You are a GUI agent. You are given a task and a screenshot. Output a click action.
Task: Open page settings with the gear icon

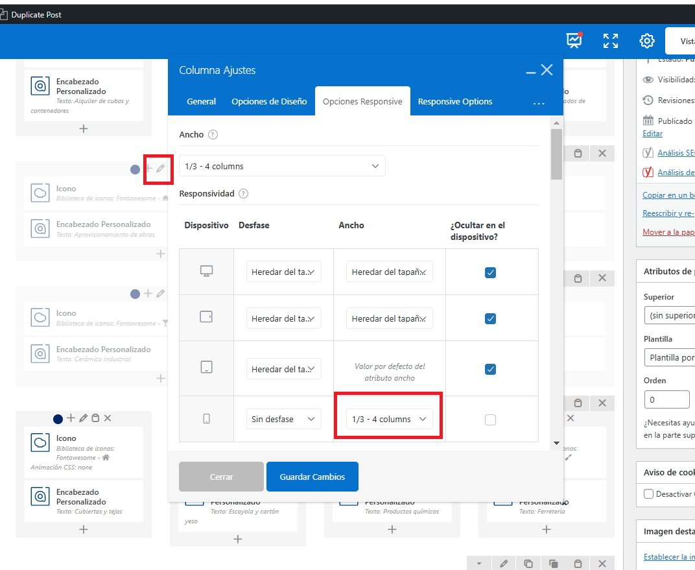[646, 41]
